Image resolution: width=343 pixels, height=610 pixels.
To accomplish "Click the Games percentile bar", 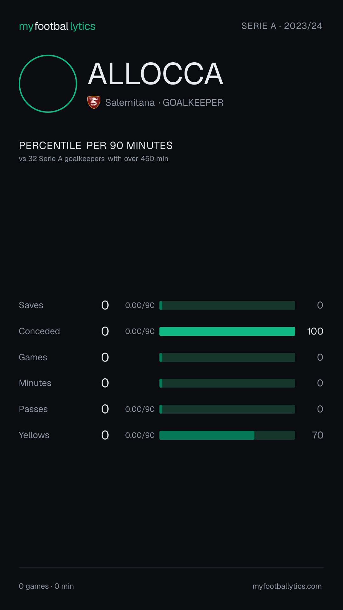I will 227,357.
